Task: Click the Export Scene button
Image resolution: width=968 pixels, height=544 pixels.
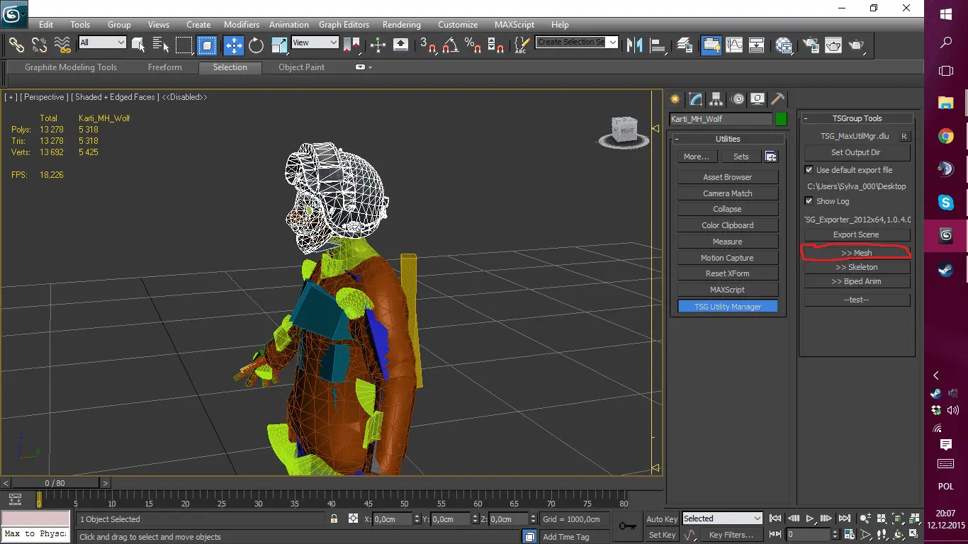Action: click(x=857, y=234)
